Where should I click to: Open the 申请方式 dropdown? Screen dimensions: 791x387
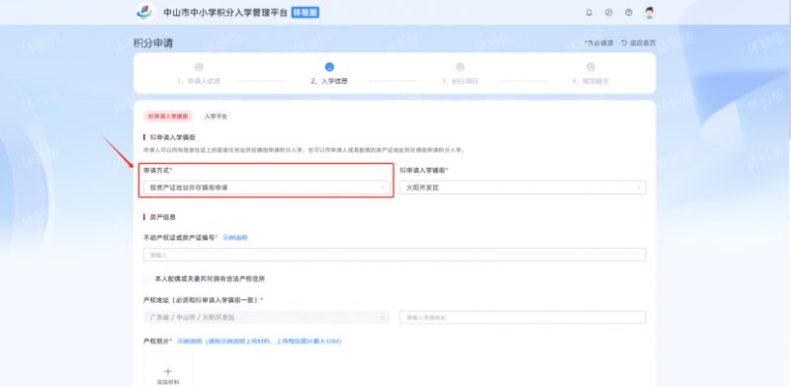click(266, 188)
